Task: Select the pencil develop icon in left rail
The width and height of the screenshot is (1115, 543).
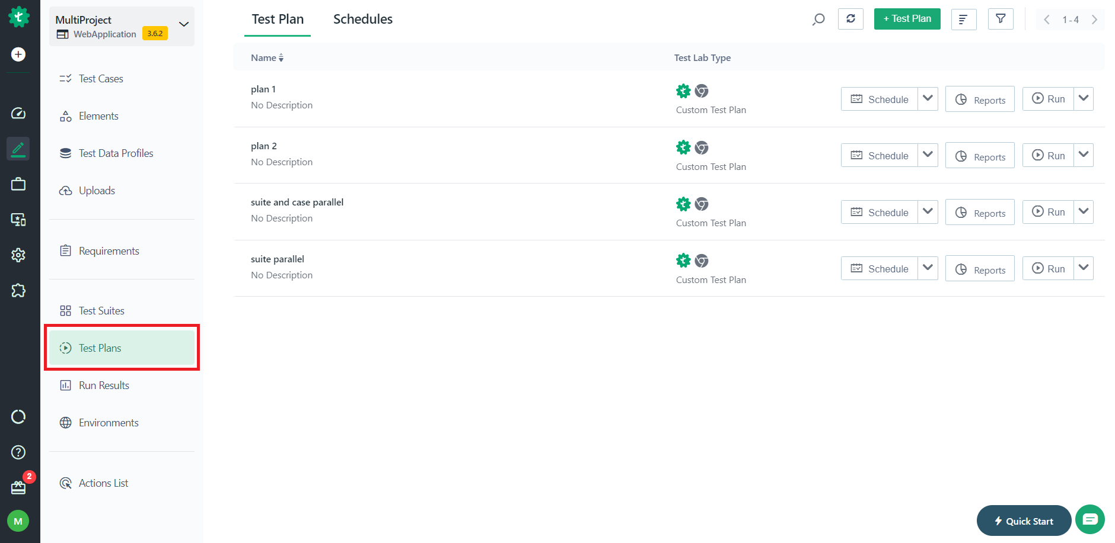Action: [18, 149]
